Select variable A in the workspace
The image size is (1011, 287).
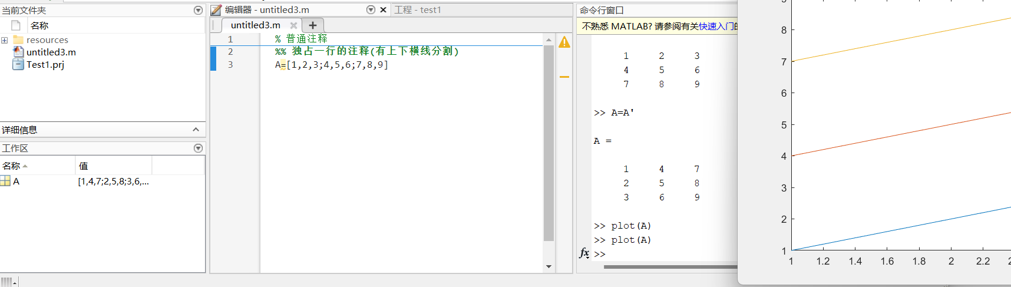16,181
